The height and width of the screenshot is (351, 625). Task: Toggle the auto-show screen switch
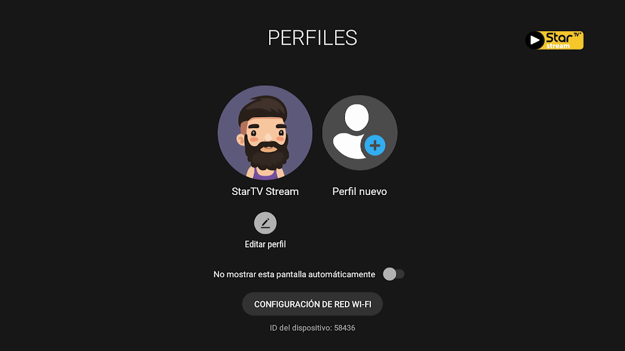tap(394, 274)
